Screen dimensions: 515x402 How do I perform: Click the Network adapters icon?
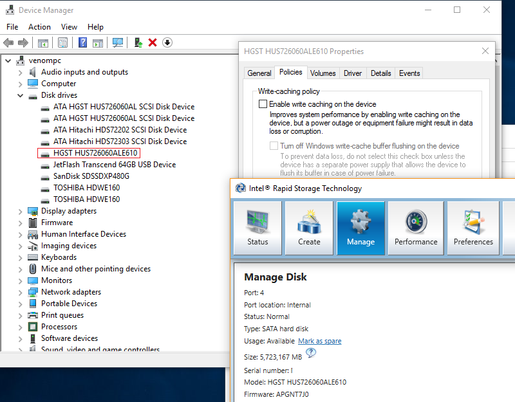pos(33,292)
